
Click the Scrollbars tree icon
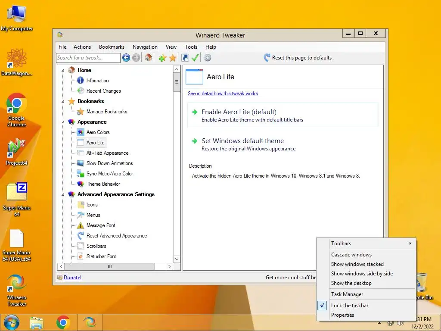click(x=81, y=246)
